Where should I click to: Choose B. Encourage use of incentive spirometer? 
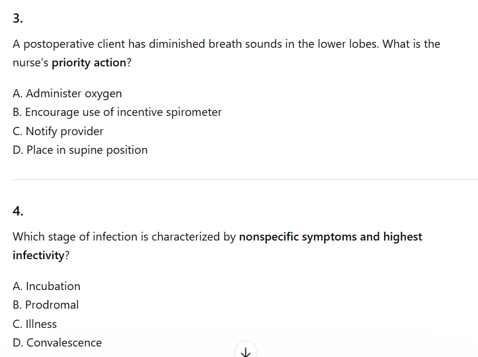pos(117,112)
